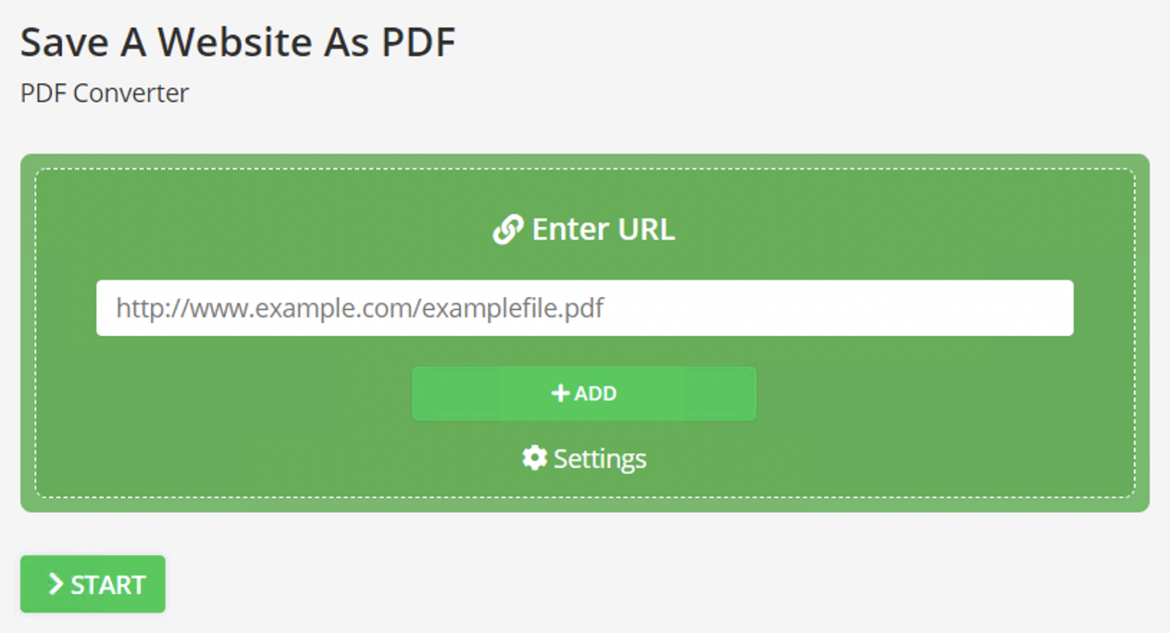Click the chevron icon inside the START button
This screenshot has width=1170, height=633.
tap(56, 584)
